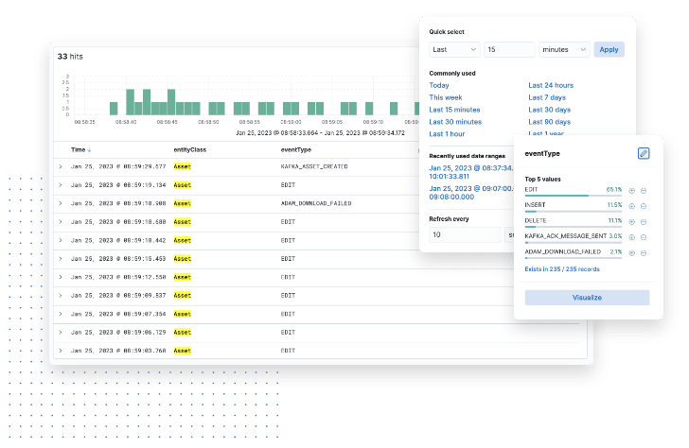The image size is (689, 448).
Task: Filter out ADAM_DOWNLOAD_FAILED with minus icon
Action: (644, 252)
